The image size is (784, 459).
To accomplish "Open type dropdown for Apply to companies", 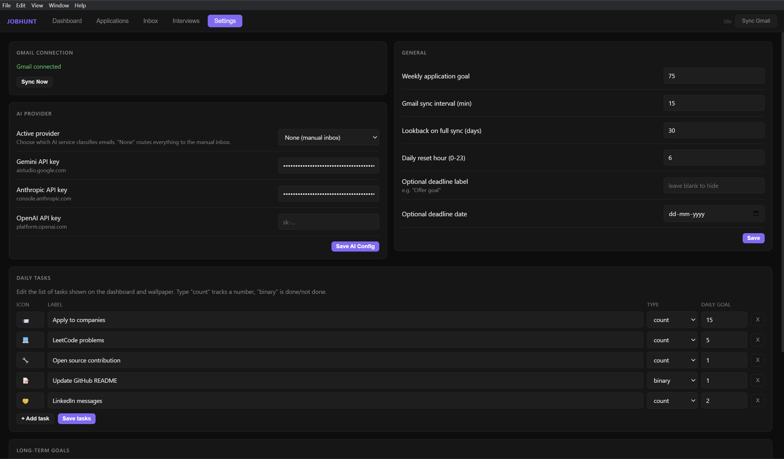I will coord(672,320).
